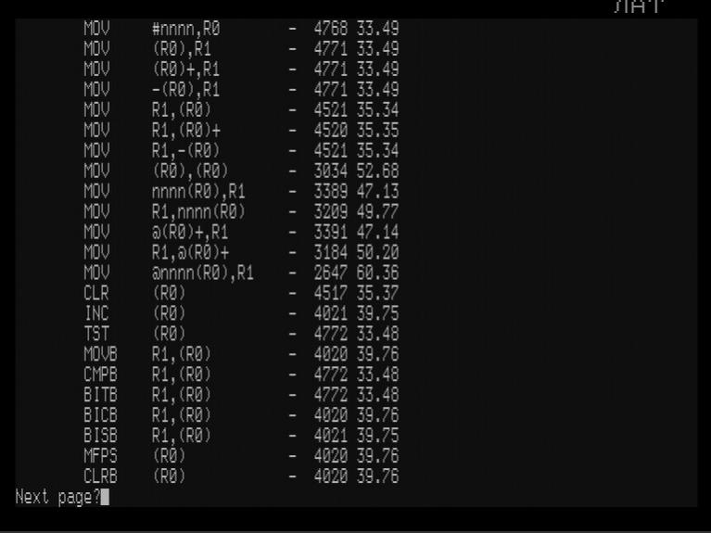The width and height of the screenshot is (711, 533).
Task: Click the timing value 60.36
Action: click(x=377, y=273)
